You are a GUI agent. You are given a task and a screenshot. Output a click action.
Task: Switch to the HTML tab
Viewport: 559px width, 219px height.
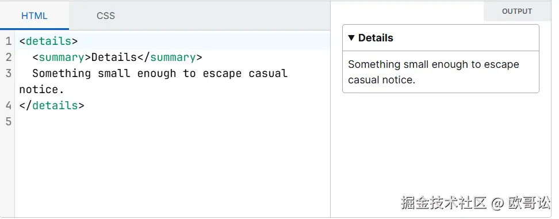[35, 16]
